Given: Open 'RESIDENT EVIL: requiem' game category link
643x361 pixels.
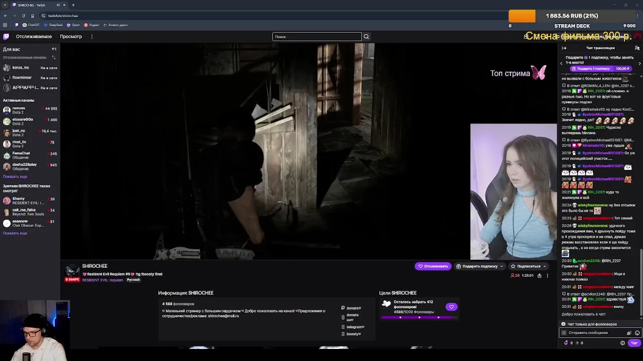Looking at the screenshot, I should tap(102, 280).
